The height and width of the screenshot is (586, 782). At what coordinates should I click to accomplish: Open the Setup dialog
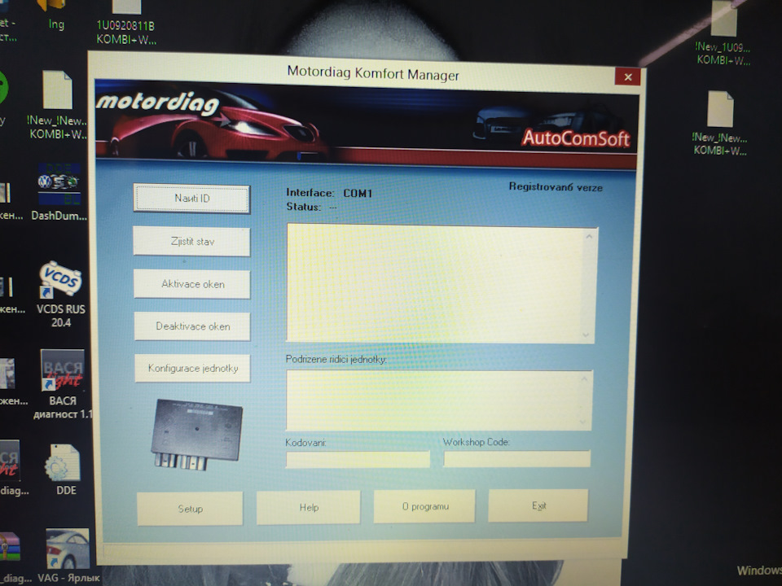point(190,508)
